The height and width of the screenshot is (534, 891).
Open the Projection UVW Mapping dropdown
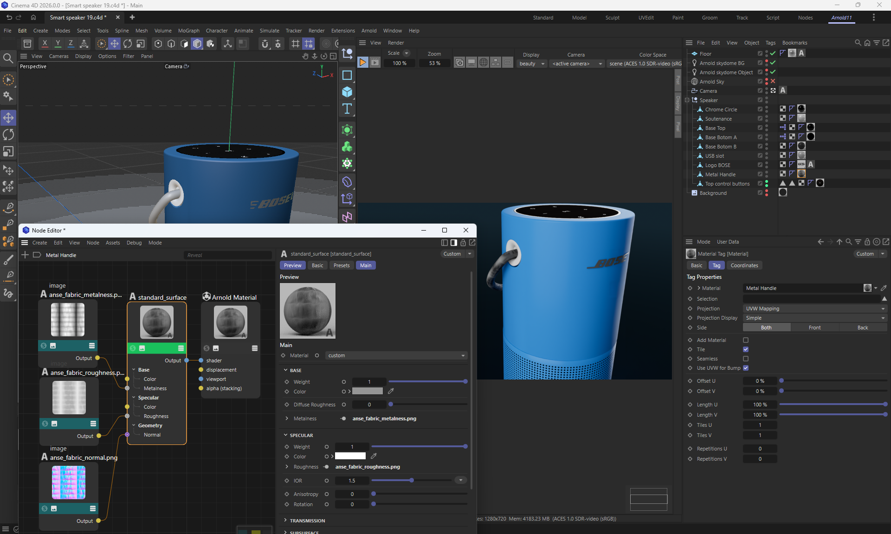click(814, 309)
